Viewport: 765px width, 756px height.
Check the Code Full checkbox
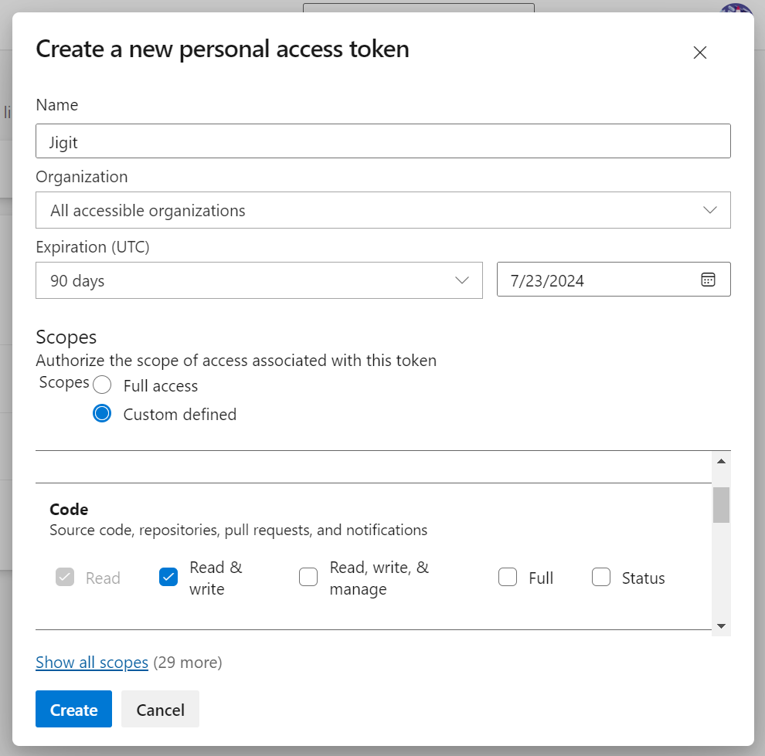tap(508, 577)
